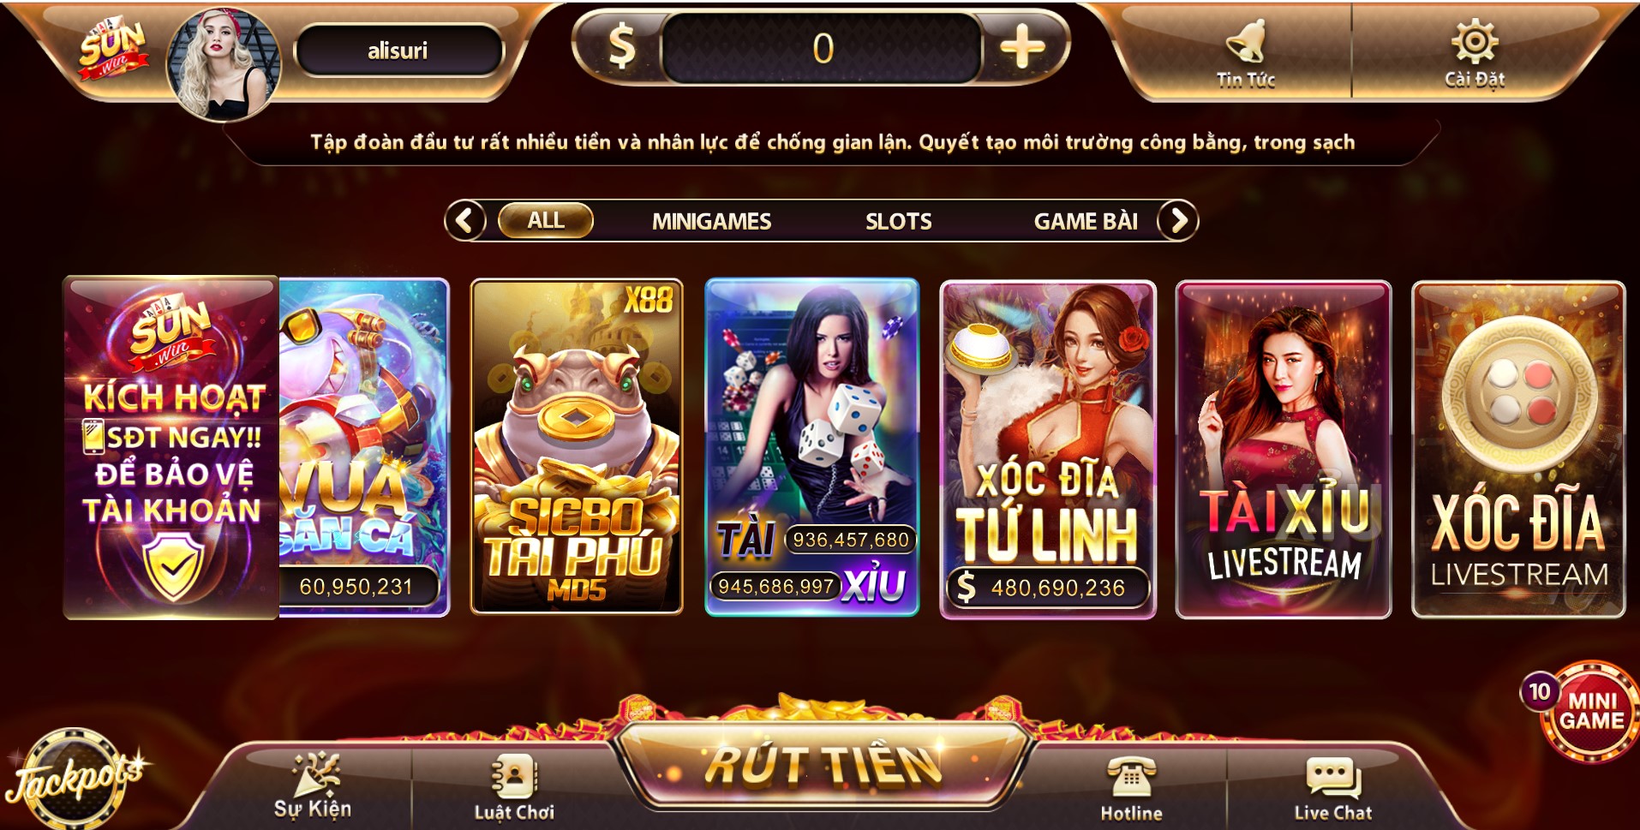The height and width of the screenshot is (830, 1640).
Task: Call Hotline telephone icon
Action: coord(1131,778)
